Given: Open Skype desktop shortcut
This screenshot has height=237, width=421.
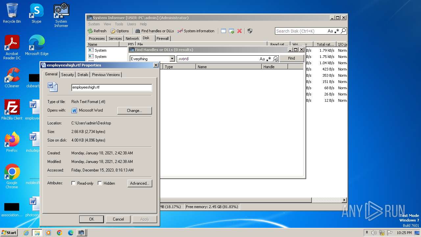Looking at the screenshot, I should (36, 13).
